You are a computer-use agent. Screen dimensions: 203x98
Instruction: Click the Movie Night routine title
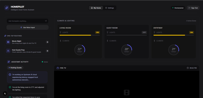tap(17, 41)
